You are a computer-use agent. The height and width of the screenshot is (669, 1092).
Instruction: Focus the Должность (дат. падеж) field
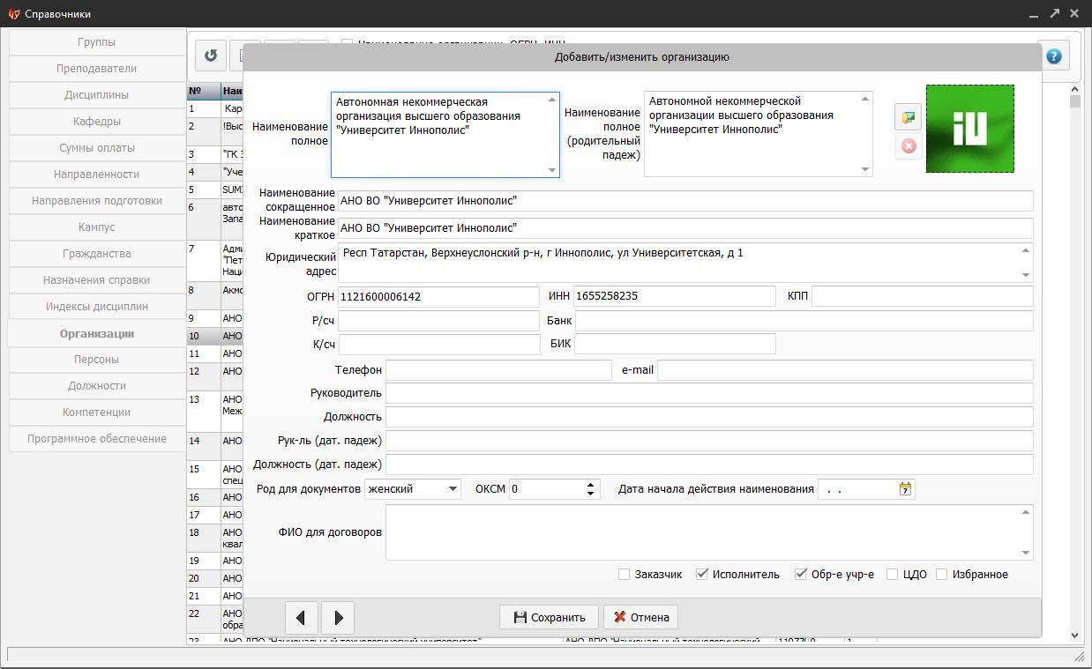[709, 465]
